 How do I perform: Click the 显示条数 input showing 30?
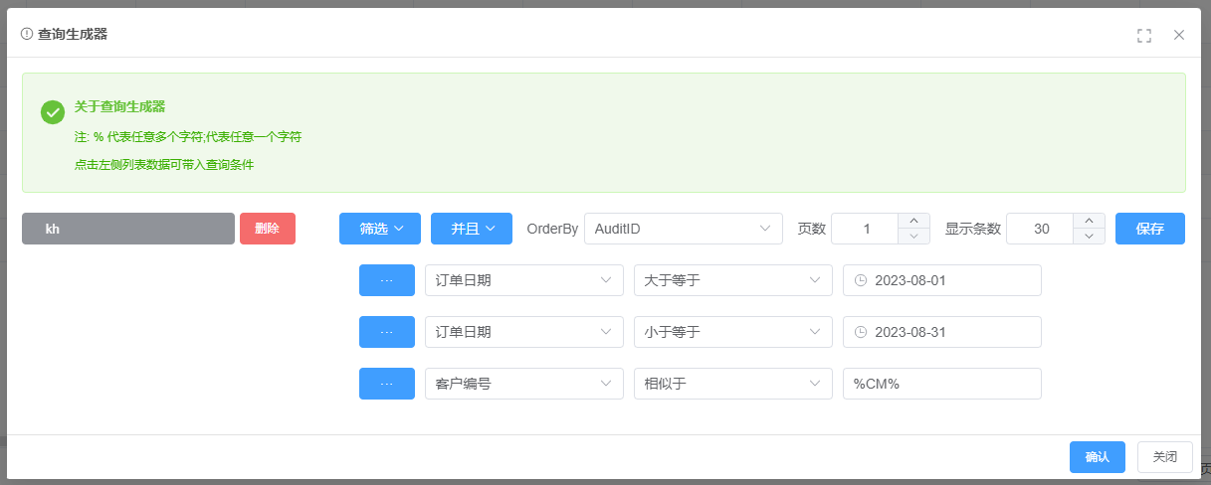[x=1040, y=229]
